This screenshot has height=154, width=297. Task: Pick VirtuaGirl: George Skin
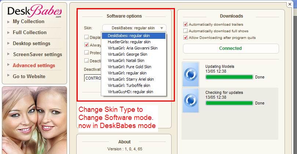click(x=133, y=54)
